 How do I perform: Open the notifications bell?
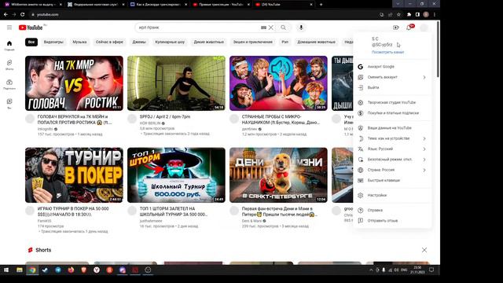409,28
